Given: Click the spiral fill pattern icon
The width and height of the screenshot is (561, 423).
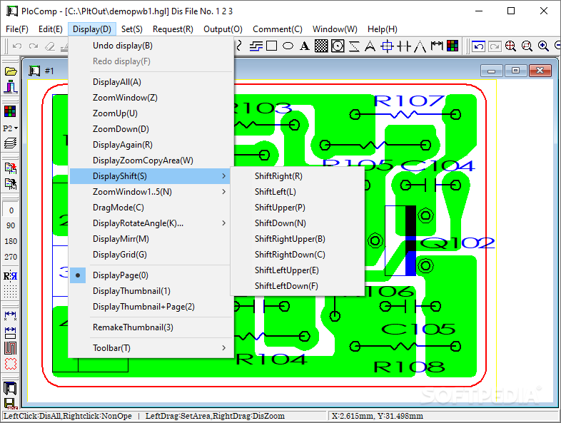Looking at the screenshot, I should [x=11, y=348].
